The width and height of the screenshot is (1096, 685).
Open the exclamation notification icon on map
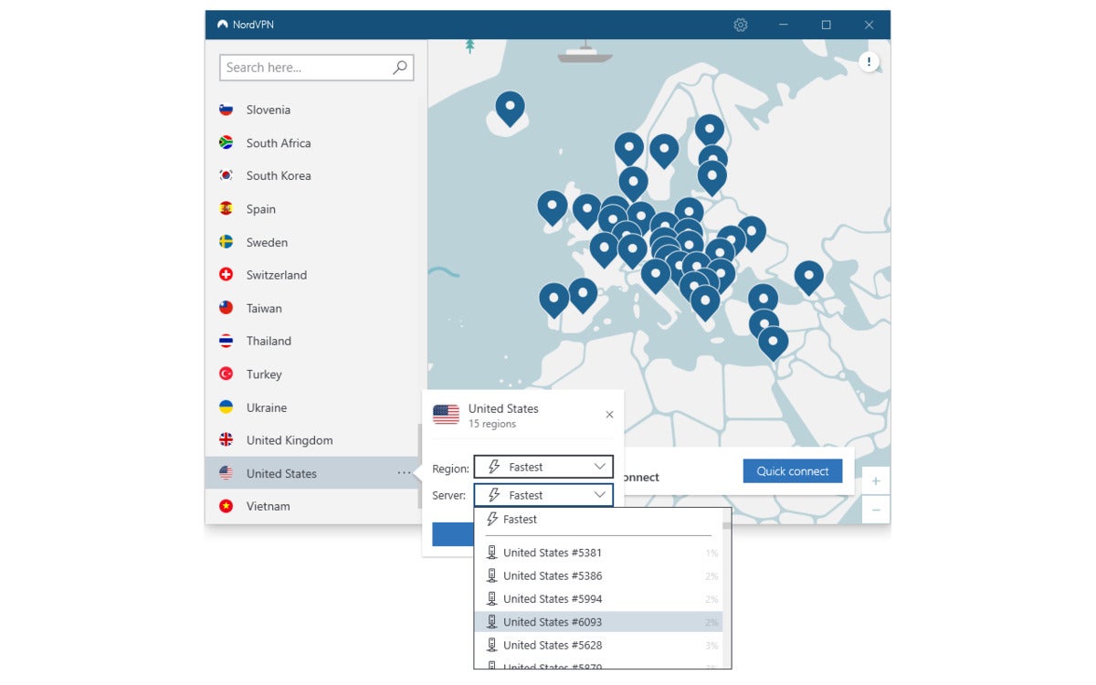pos(869,62)
